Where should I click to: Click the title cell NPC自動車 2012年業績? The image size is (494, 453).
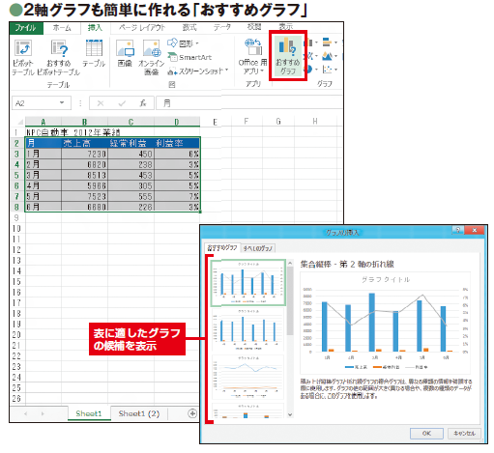[73, 132]
